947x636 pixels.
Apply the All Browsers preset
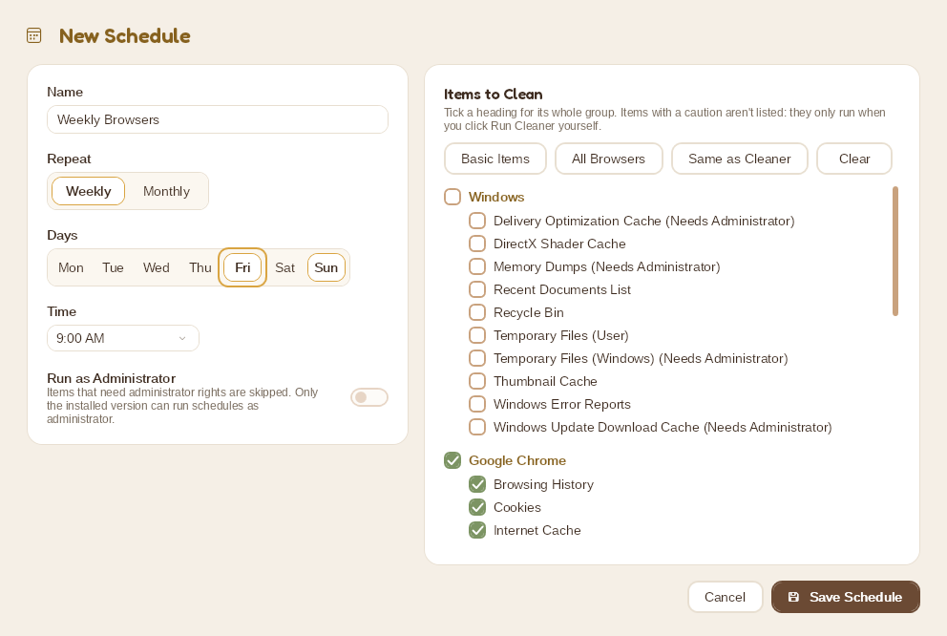click(x=608, y=159)
